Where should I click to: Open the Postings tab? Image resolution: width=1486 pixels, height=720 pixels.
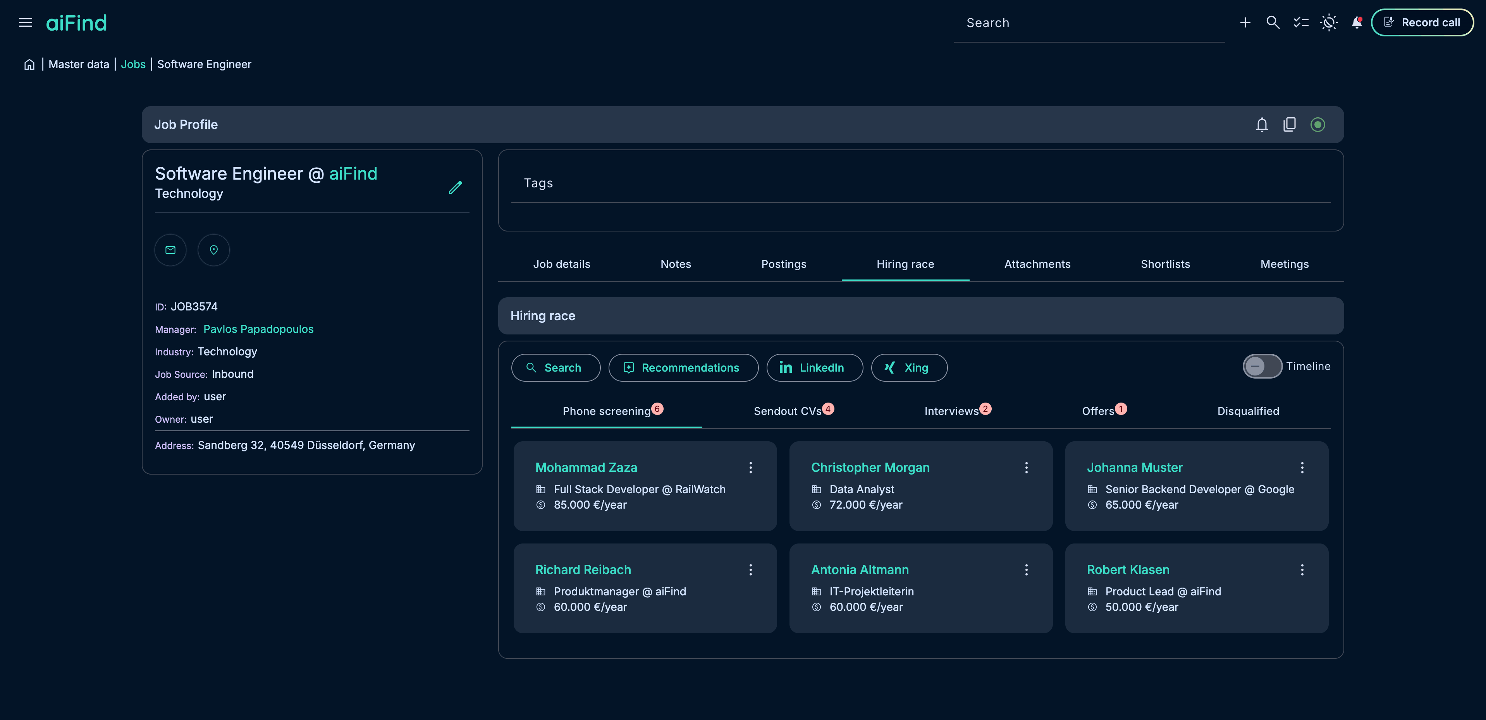pyautogui.click(x=783, y=264)
